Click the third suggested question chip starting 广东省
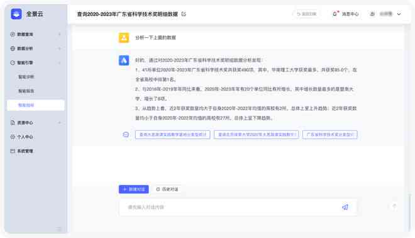 pyautogui.click(x=329, y=135)
